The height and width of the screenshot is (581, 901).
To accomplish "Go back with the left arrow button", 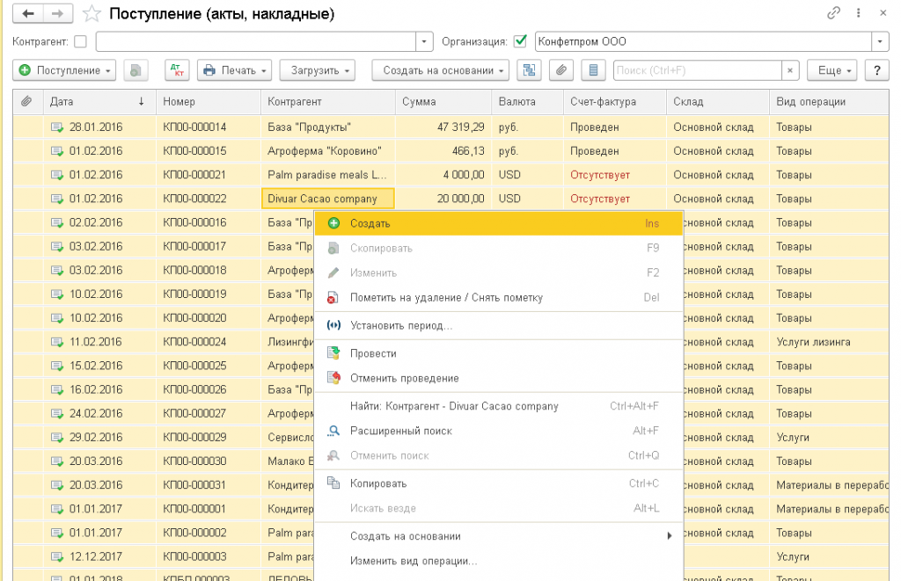I will (27, 13).
